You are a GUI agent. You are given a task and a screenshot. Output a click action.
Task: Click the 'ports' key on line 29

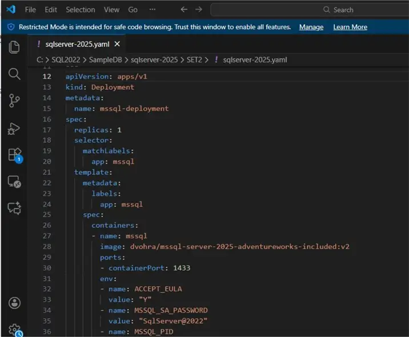[x=111, y=258]
